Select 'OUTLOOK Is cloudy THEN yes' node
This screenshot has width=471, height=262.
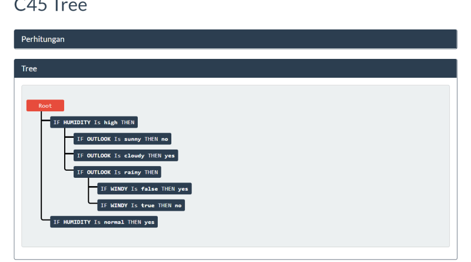click(x=126, y=155)
